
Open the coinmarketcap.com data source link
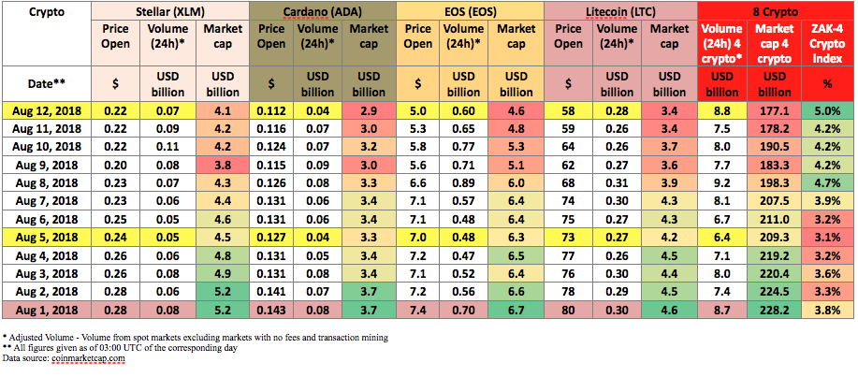[89, 358]
